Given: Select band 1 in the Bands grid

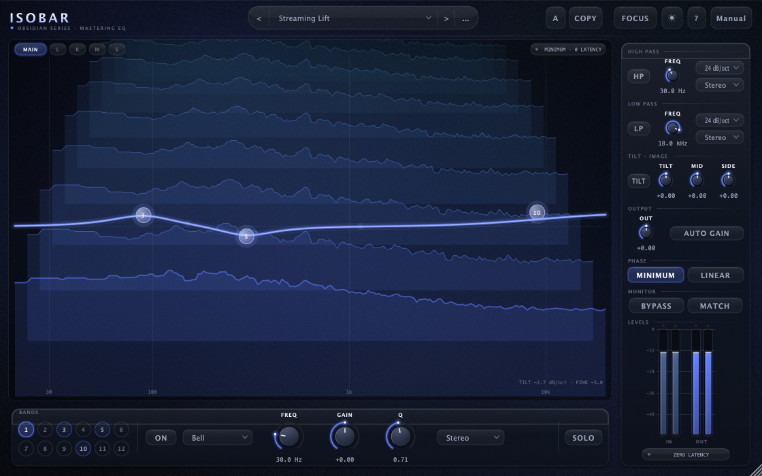Looking at the screenshot, I should (27, 429).
